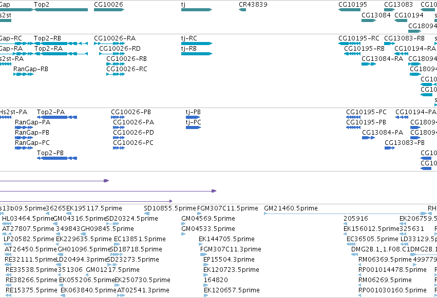437x298 pixels.
Task: Open EST LP20582.5prime
Action: [x=29, y=239]
